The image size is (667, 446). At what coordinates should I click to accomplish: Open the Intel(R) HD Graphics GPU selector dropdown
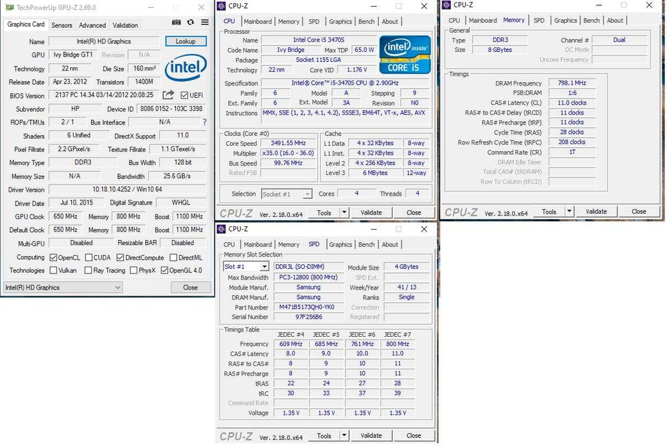point(63,288)
